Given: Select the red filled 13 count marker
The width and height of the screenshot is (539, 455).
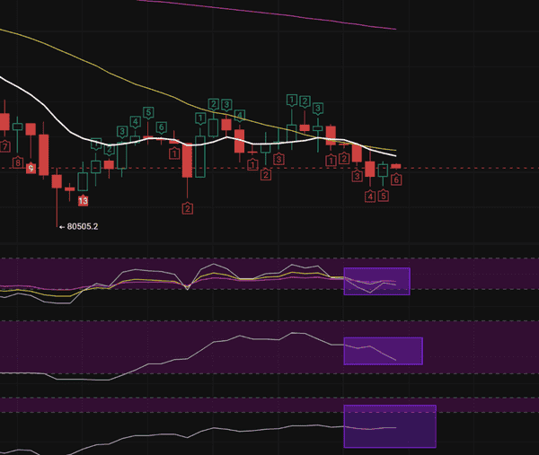Looking at the screenshot, I should pyautogui.click(x=83, y=201).
